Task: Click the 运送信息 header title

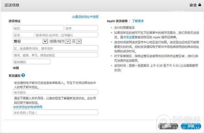Action: click(x=12, y=5)
